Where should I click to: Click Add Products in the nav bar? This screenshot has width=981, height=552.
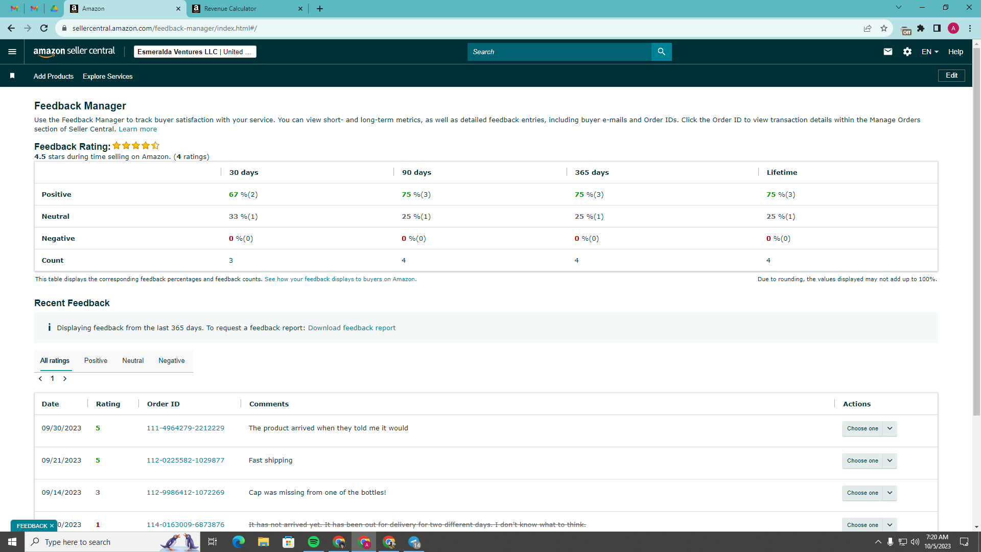click(x=54, y=76)
